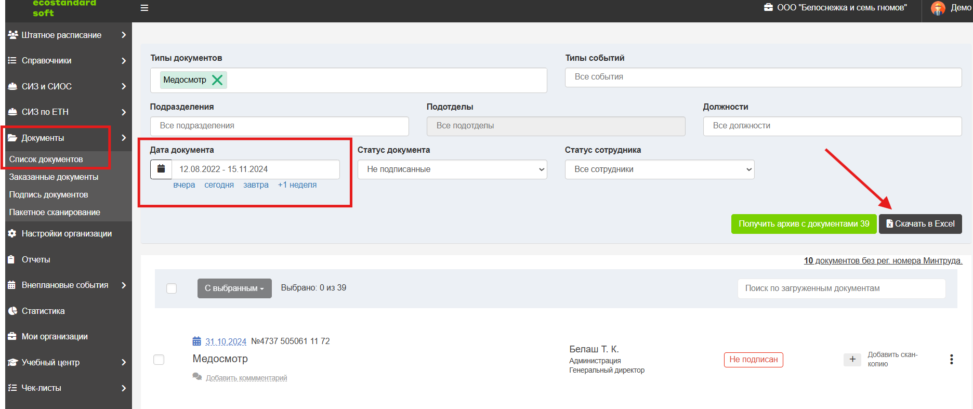Click the plus icon to add scan copy
The height and width of the screenshot is (409, 973).
(852, 359)
